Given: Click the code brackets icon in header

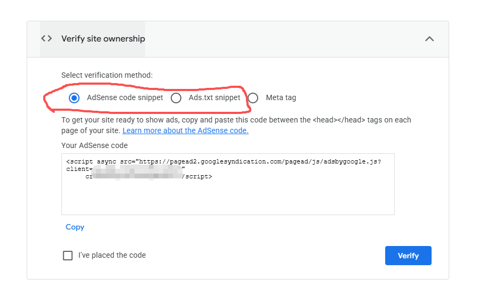Looking at the screenshot, I should 47,39.
